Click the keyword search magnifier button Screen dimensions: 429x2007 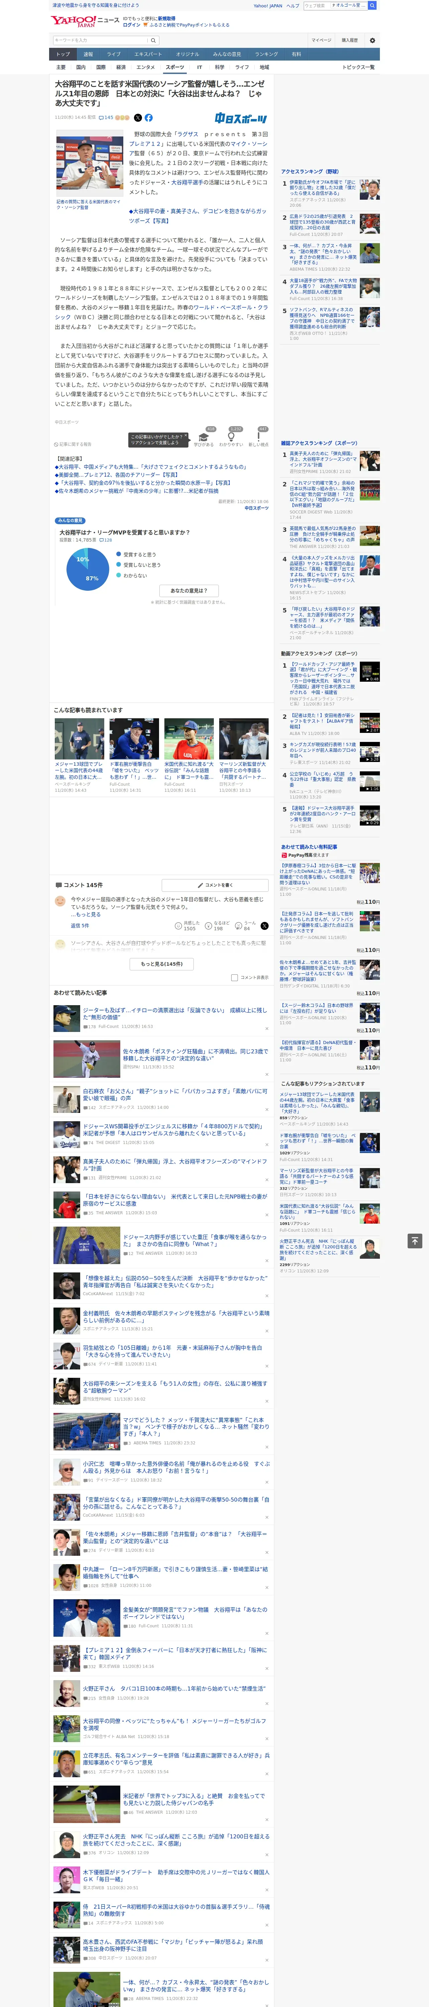[x=153, y=40]
